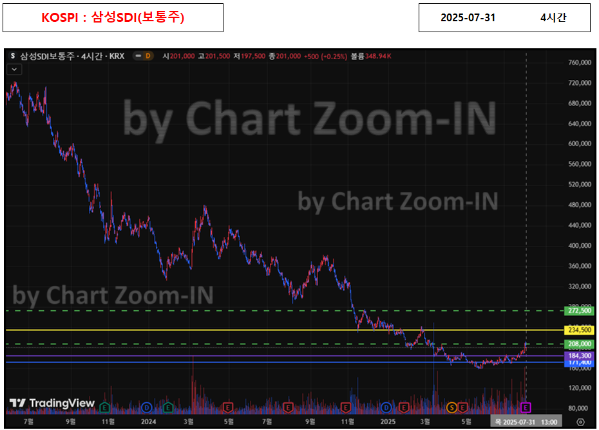Click the header date 2025-07-31

point(468,17)
